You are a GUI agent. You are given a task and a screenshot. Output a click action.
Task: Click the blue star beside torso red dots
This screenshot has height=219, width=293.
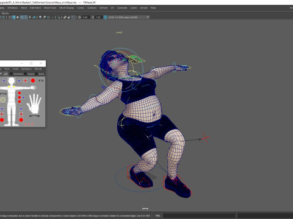[x=23, y=97]
